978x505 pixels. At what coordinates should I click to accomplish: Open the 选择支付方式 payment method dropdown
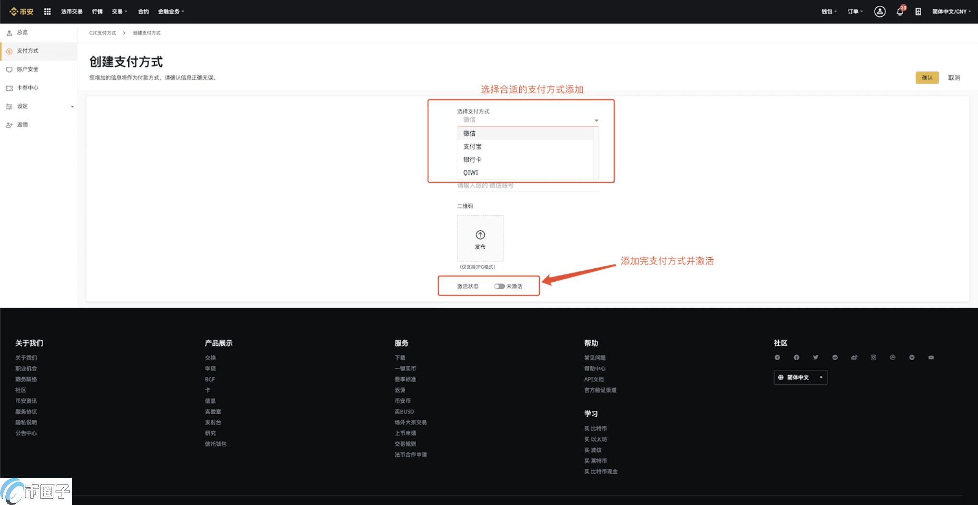(528, 120)
